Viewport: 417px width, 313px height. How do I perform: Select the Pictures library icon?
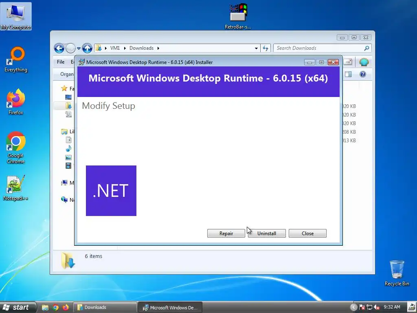coord(68,157)
